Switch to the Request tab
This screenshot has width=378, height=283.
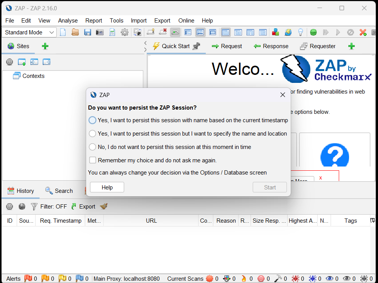coord(227,46)
